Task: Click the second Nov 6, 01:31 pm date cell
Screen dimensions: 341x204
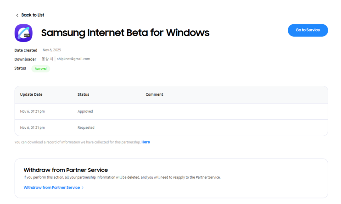Action: tap(32, 127)
